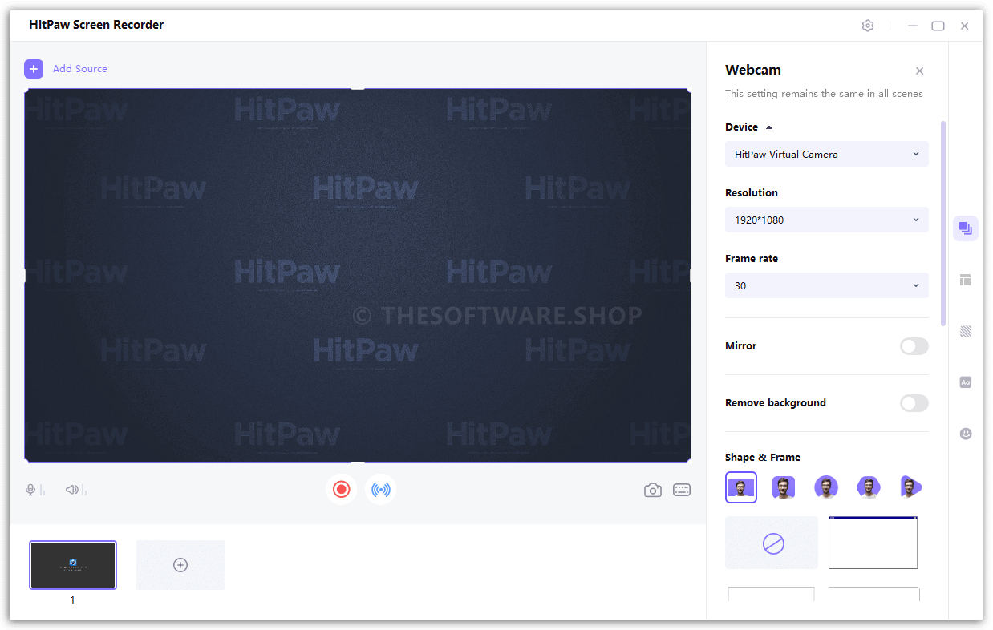Click the purple Add Source plus icon
The image size is (993, 630).
[x=34, y=69]
